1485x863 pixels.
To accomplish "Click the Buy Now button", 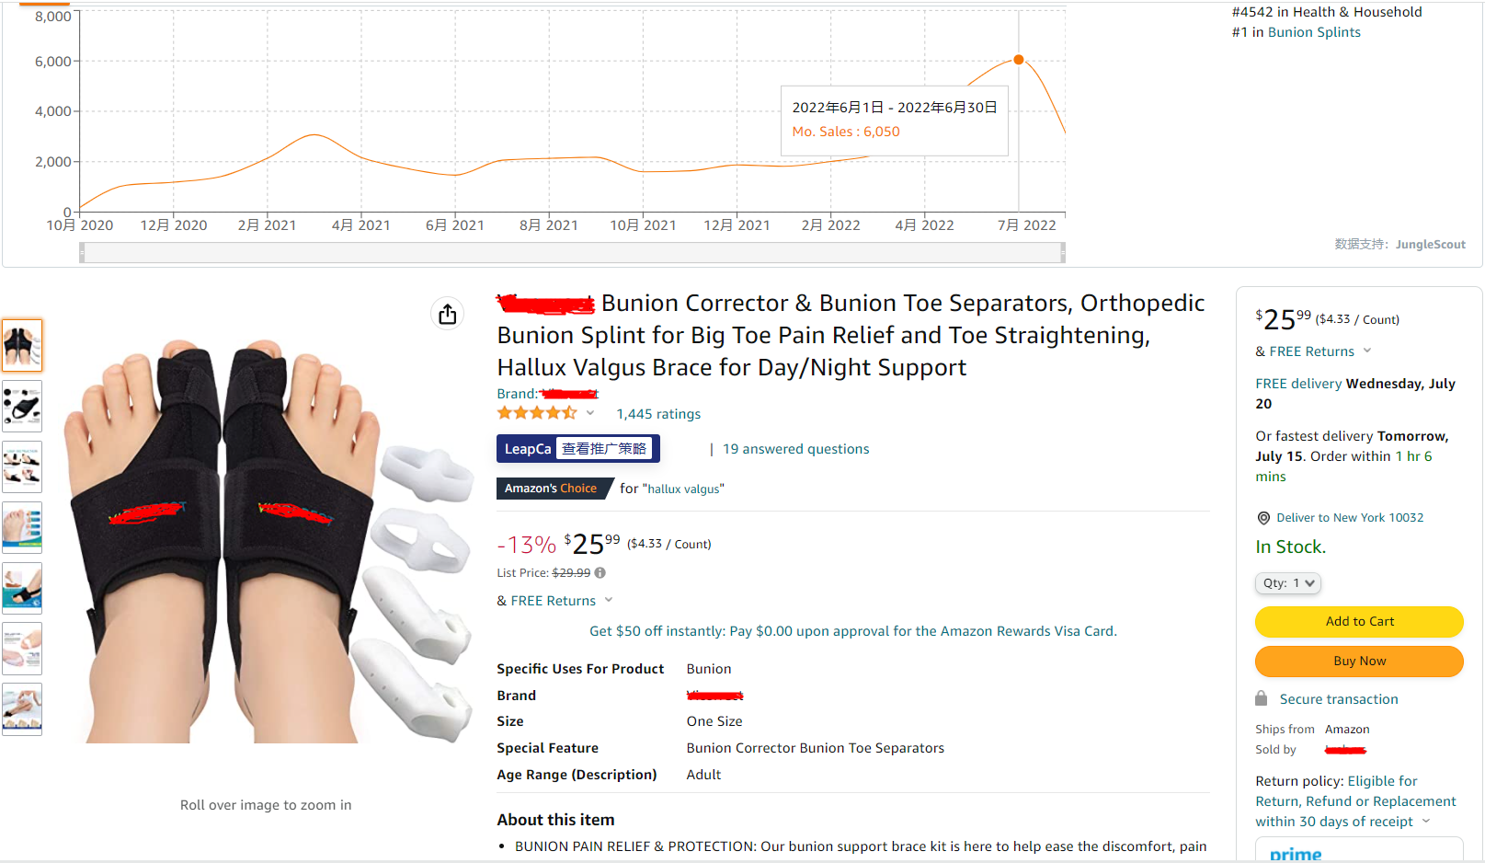I will coord(1359,662).
